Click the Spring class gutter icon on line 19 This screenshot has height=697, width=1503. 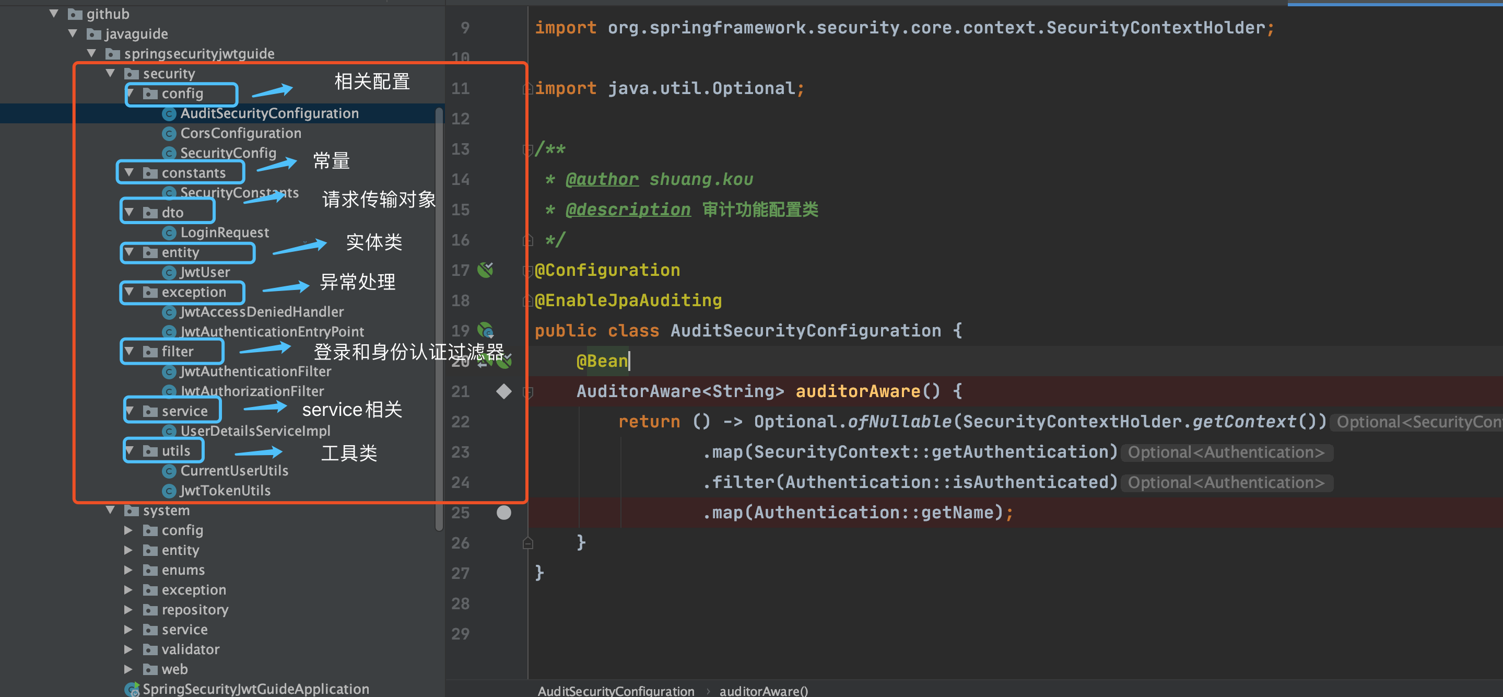pyautogui.click(x=486, y=330)
